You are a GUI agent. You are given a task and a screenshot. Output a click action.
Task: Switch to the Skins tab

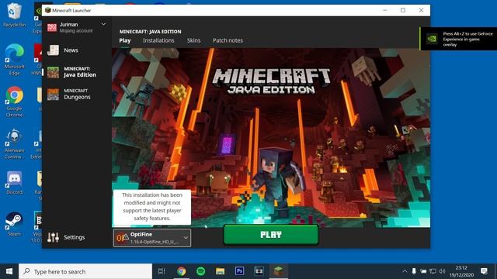[193, 40]
